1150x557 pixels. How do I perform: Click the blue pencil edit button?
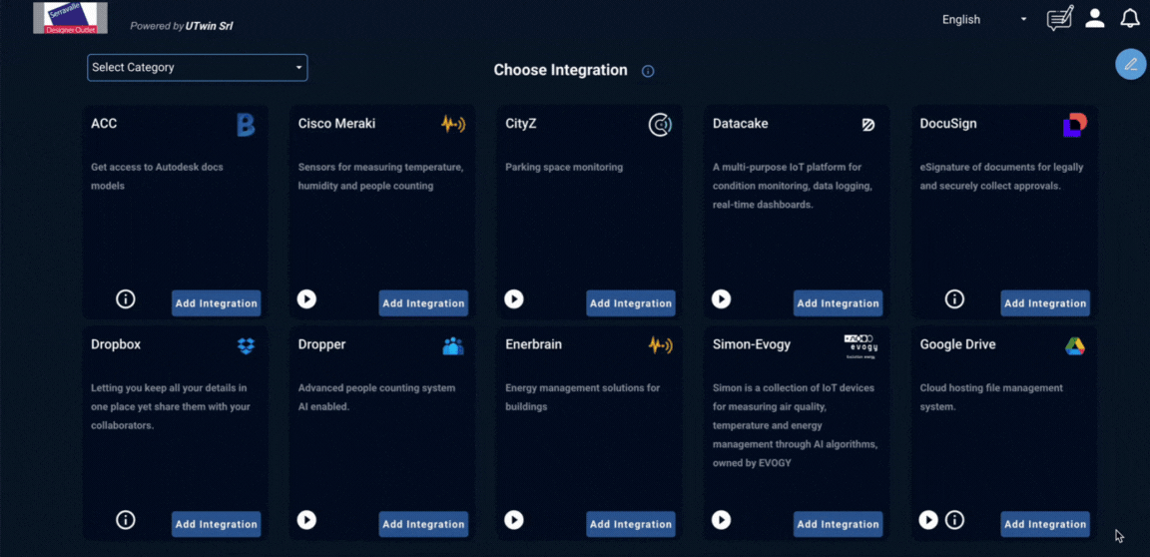(1130, 64)
